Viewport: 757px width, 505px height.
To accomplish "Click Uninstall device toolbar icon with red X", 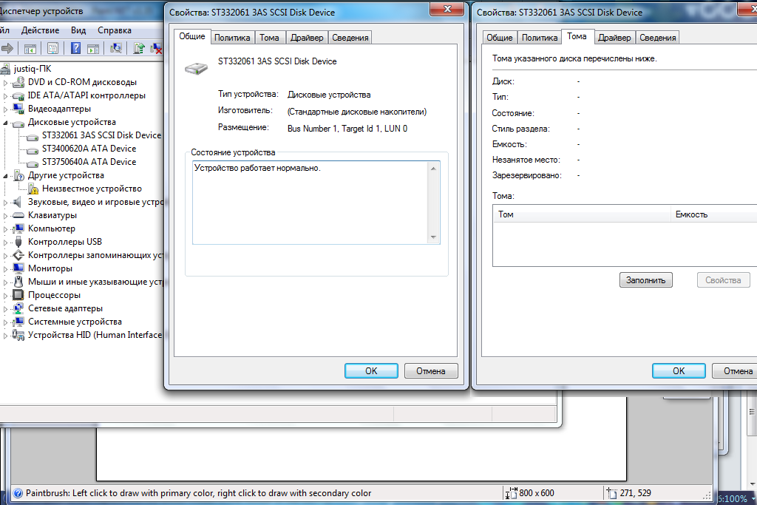I will coord(156,48).
